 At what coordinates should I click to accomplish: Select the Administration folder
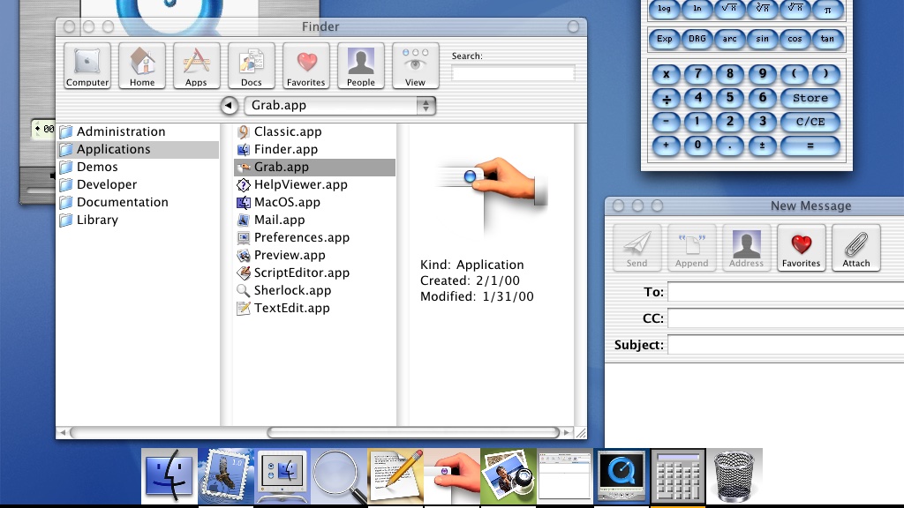(x=139, y=131)
